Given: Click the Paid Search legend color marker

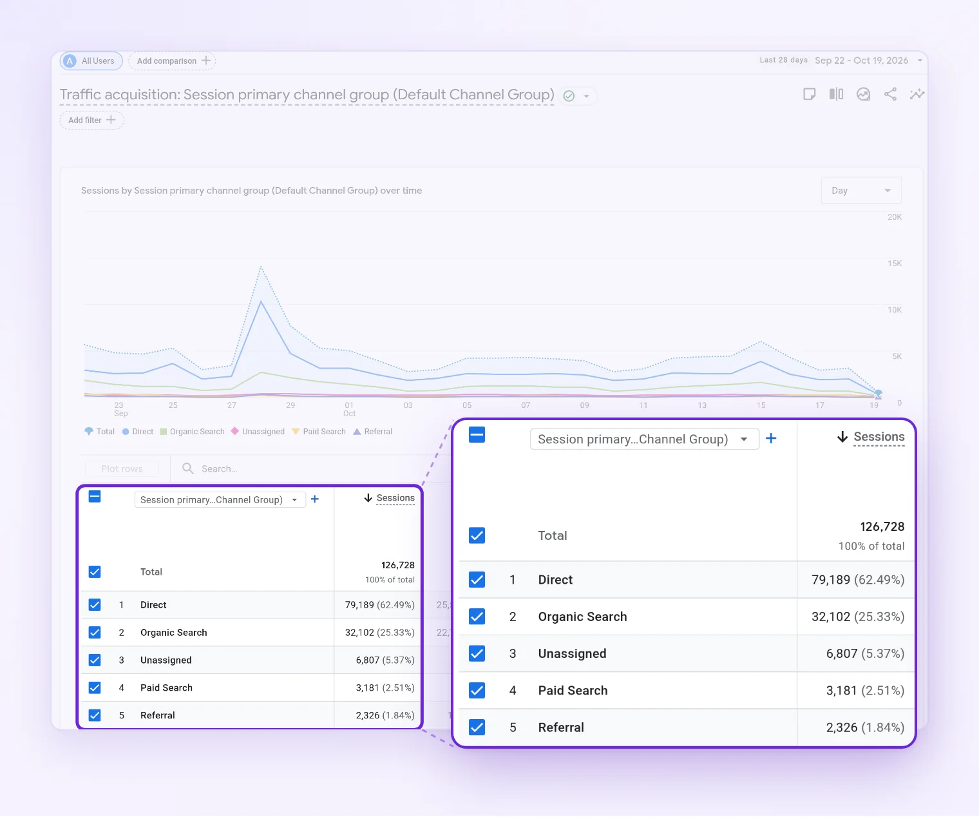Looking at the screenshot, I should coord(296,432).
